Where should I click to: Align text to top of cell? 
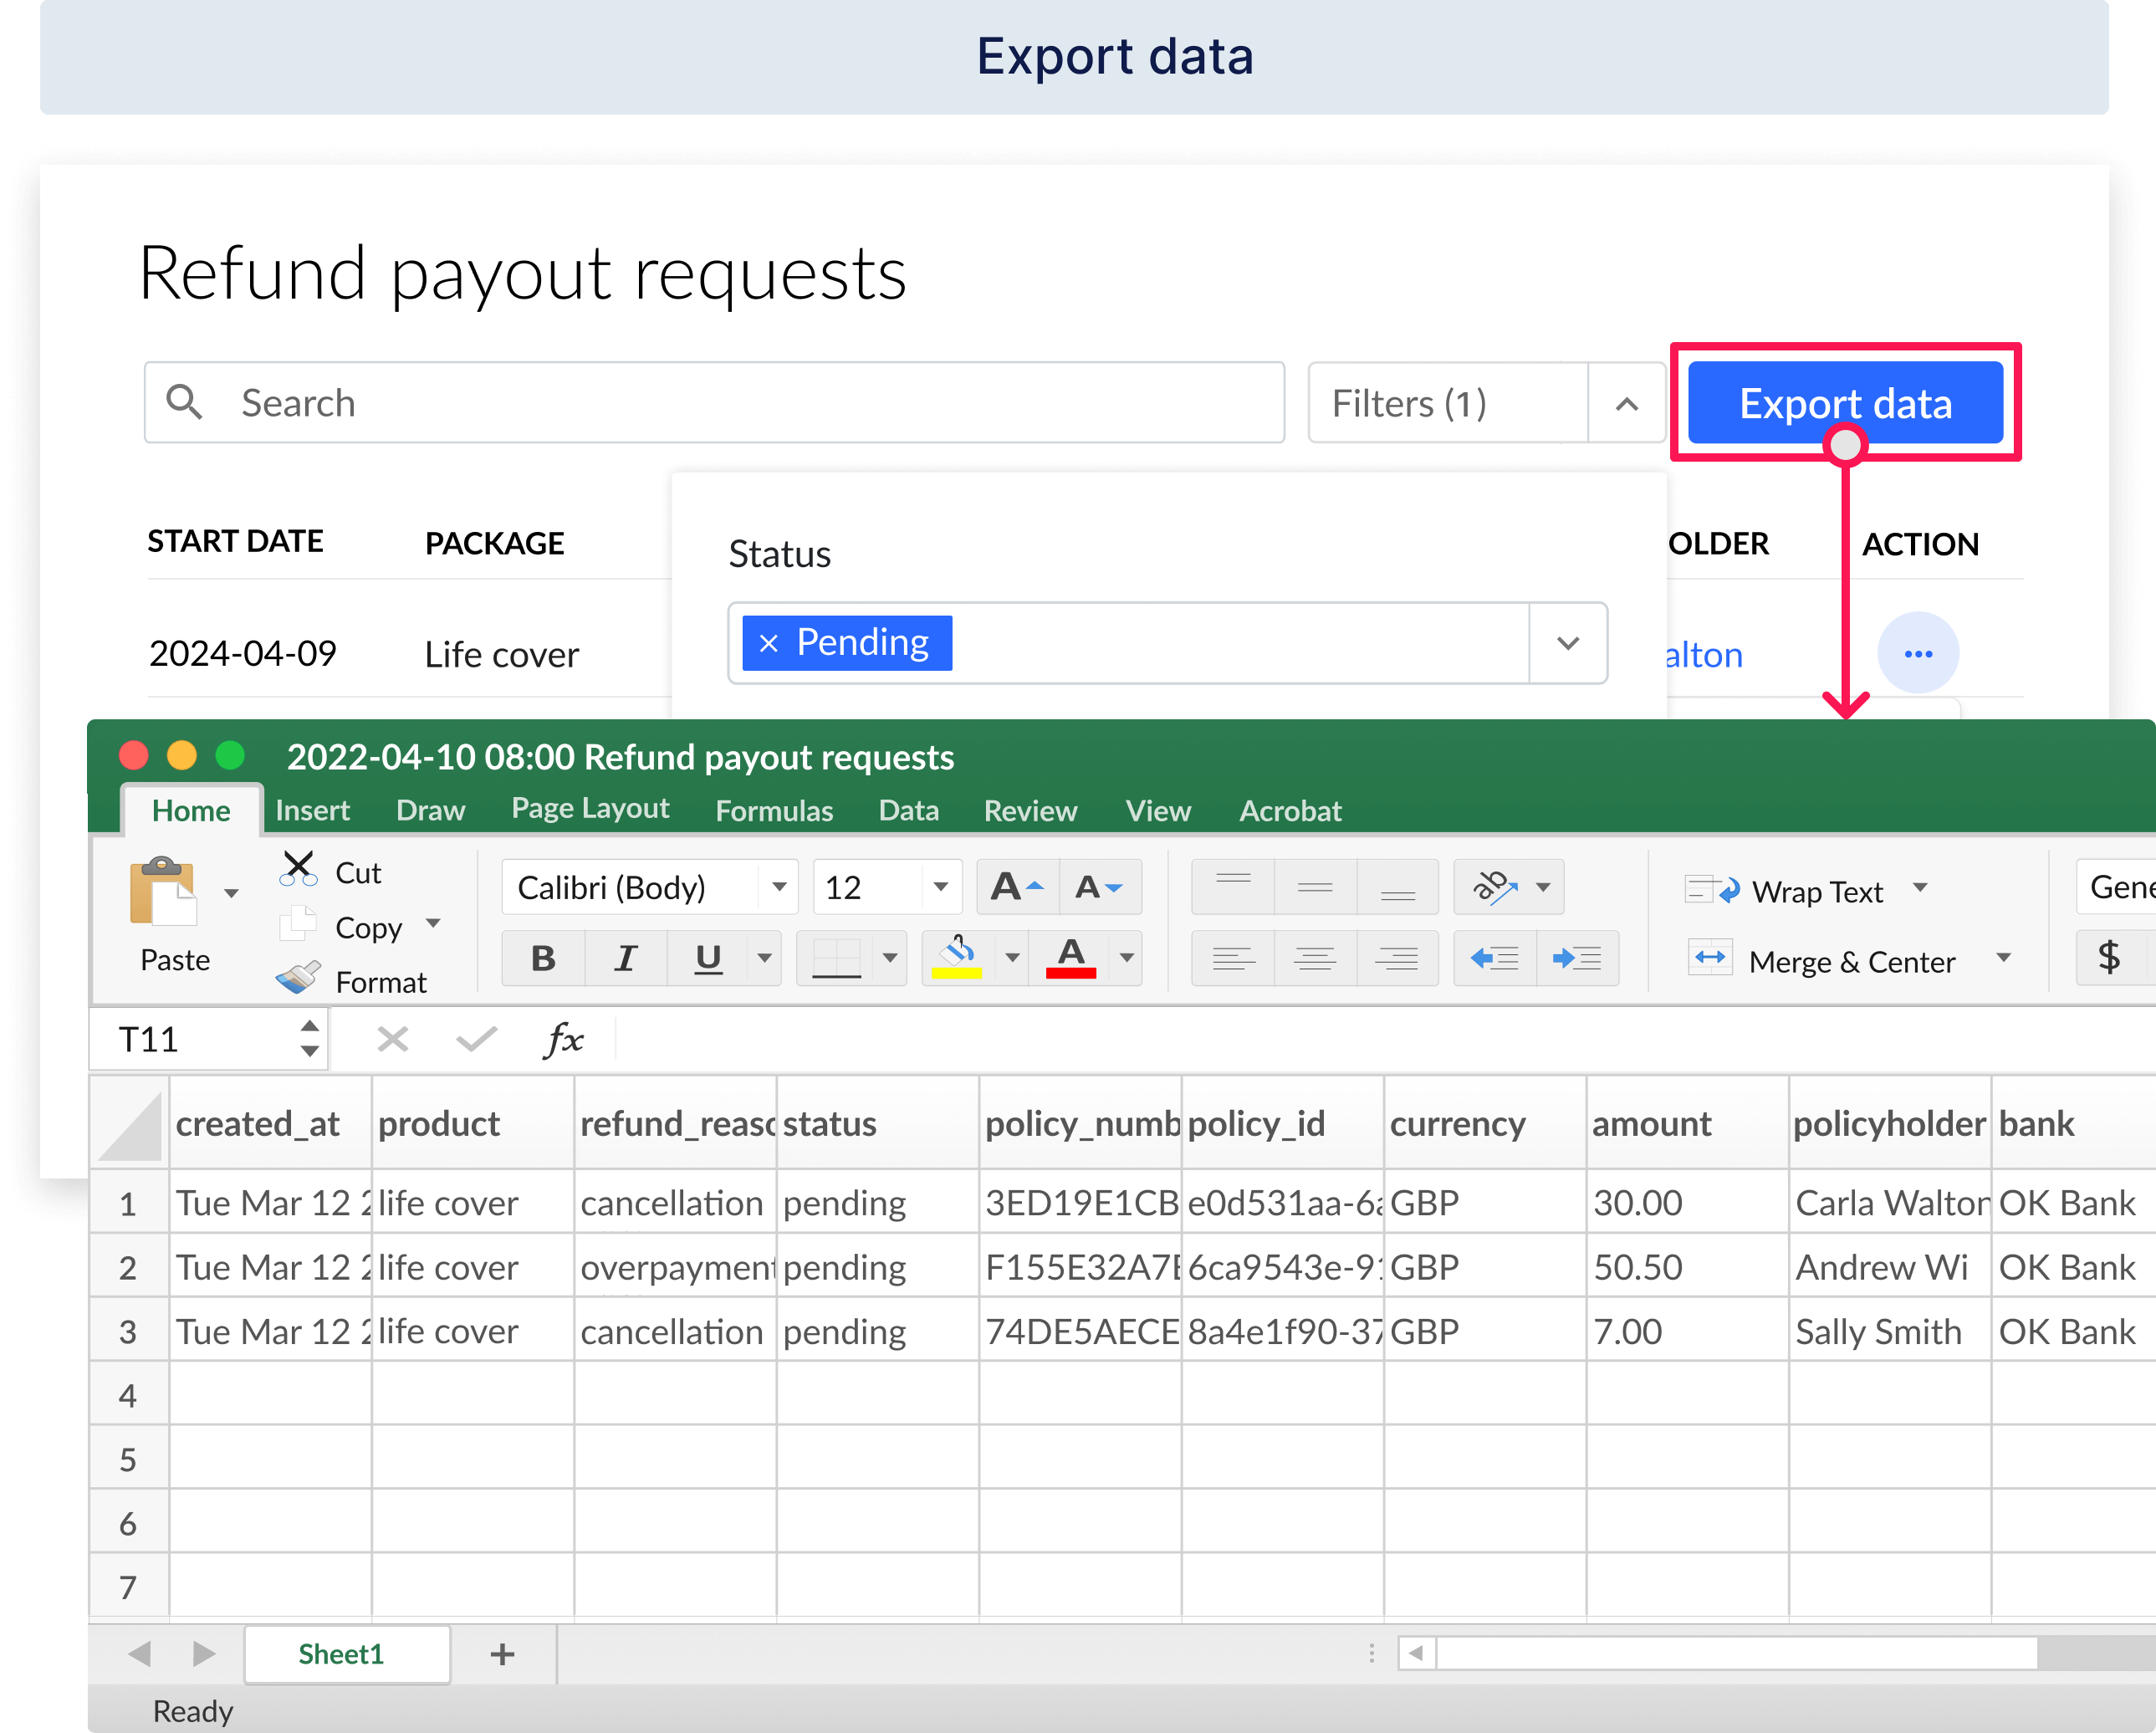pyautogui.click(x=1233, y=887)
